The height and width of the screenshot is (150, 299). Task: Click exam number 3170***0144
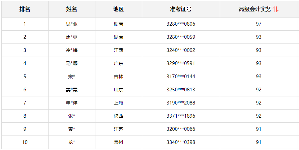(181, 77)
